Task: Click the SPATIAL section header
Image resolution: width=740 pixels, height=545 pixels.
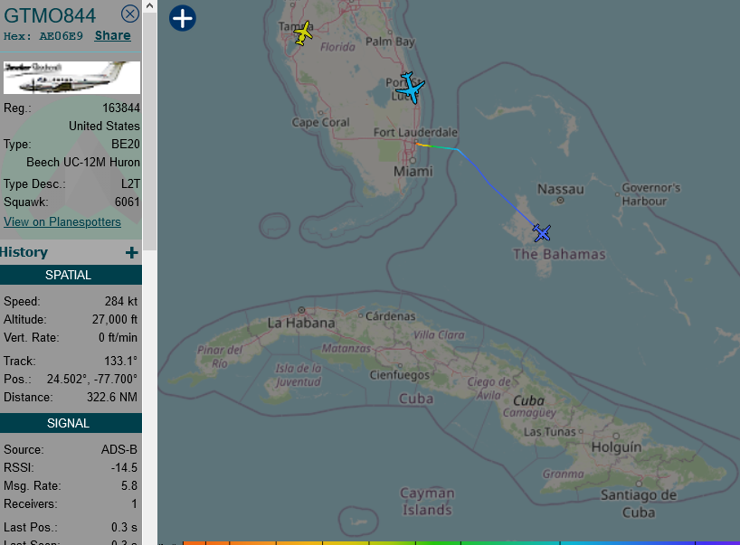Action: click(69, 275)
